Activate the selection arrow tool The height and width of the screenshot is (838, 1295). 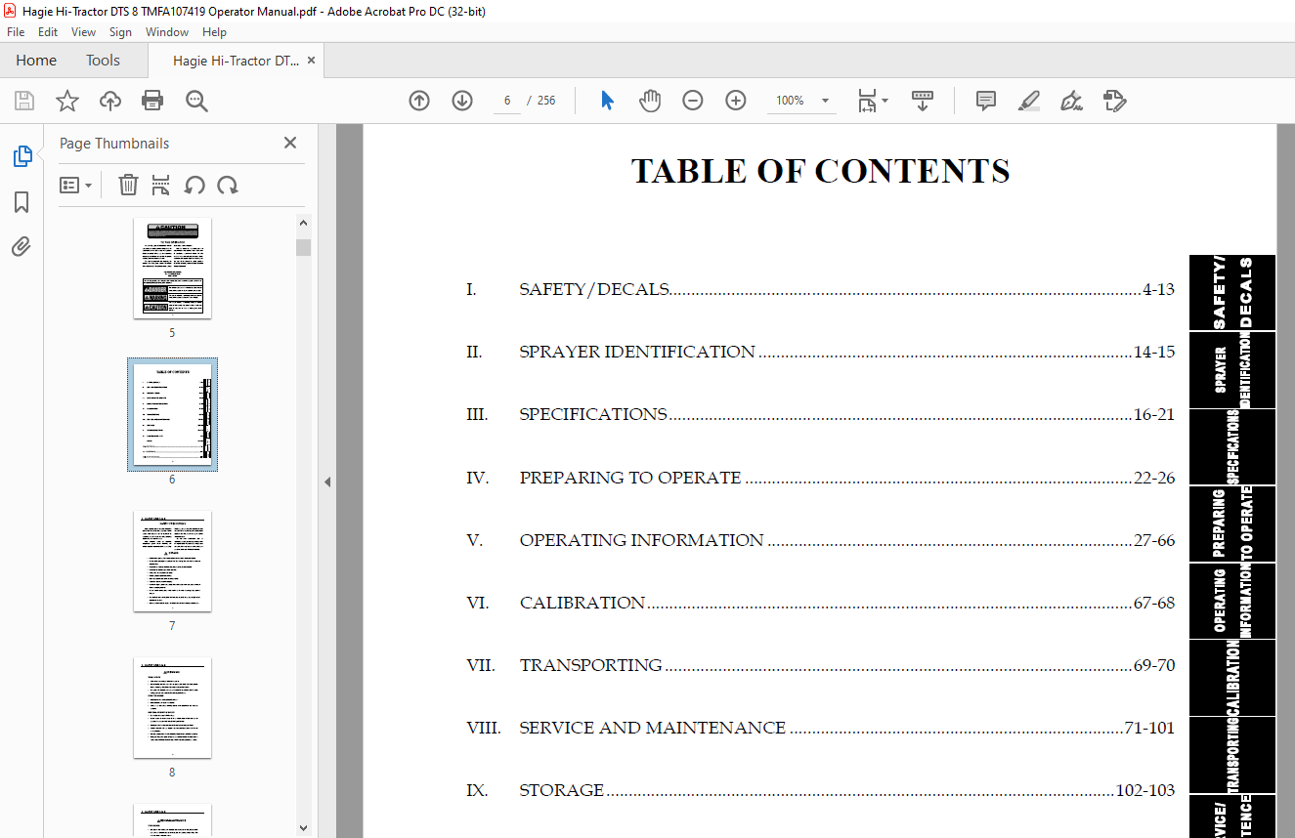tap(607, 101)
